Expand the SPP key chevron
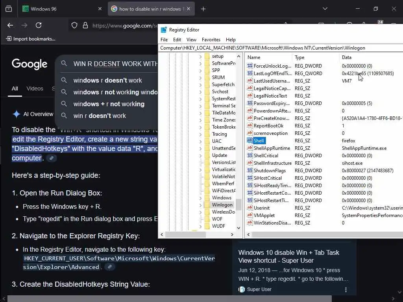Image resolution: width=403 pixels, height=302 pixels. click(x=200, y=71)
